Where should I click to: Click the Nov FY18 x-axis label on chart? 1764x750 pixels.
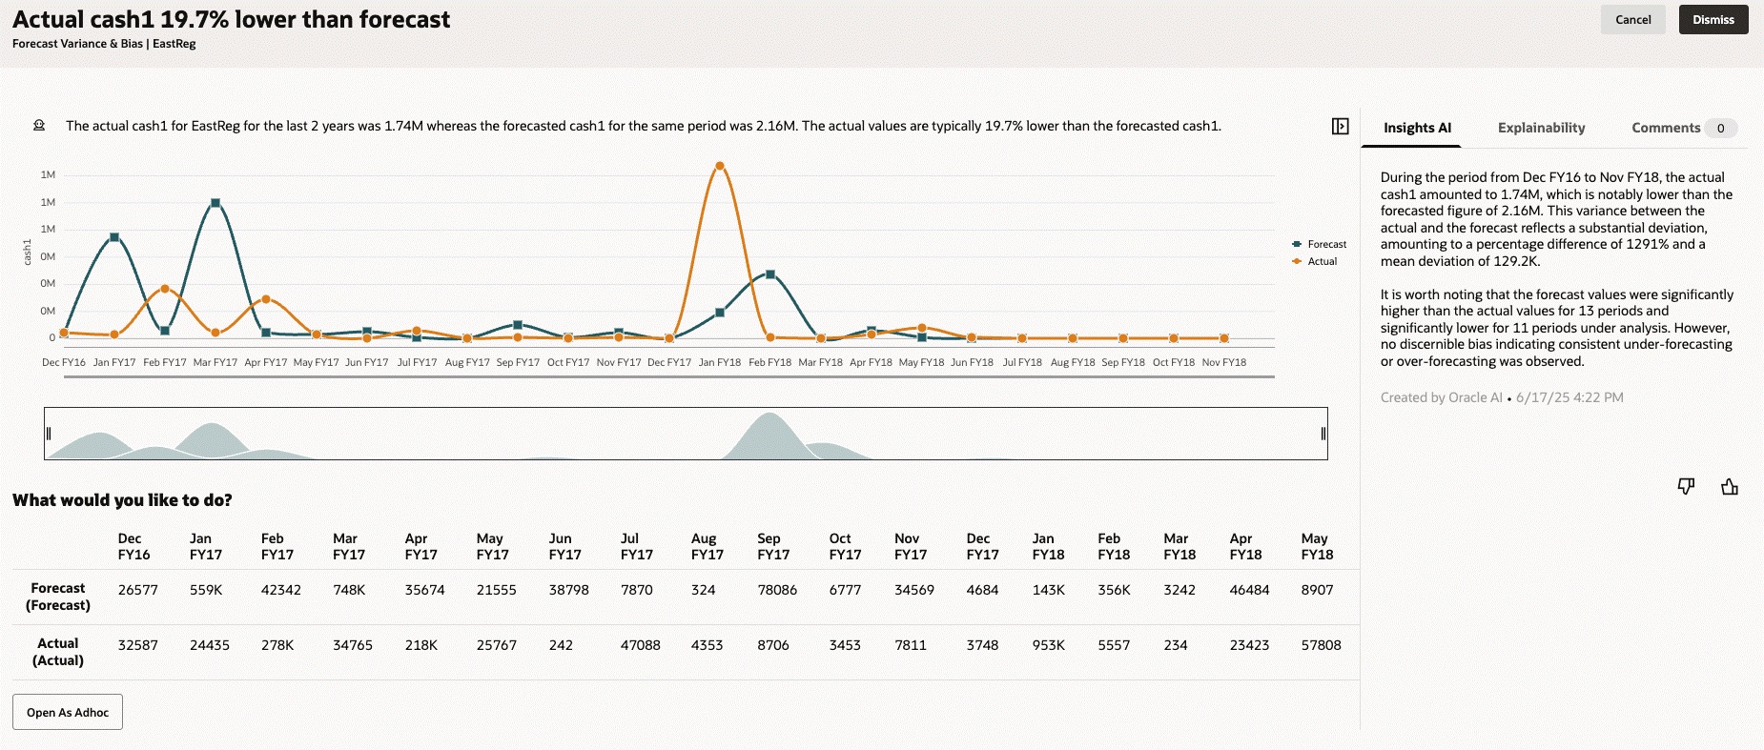pos(1224,362)
